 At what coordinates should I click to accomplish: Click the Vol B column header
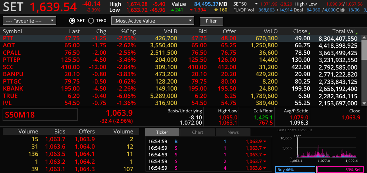pyautogui.click(x=171, y=31)
